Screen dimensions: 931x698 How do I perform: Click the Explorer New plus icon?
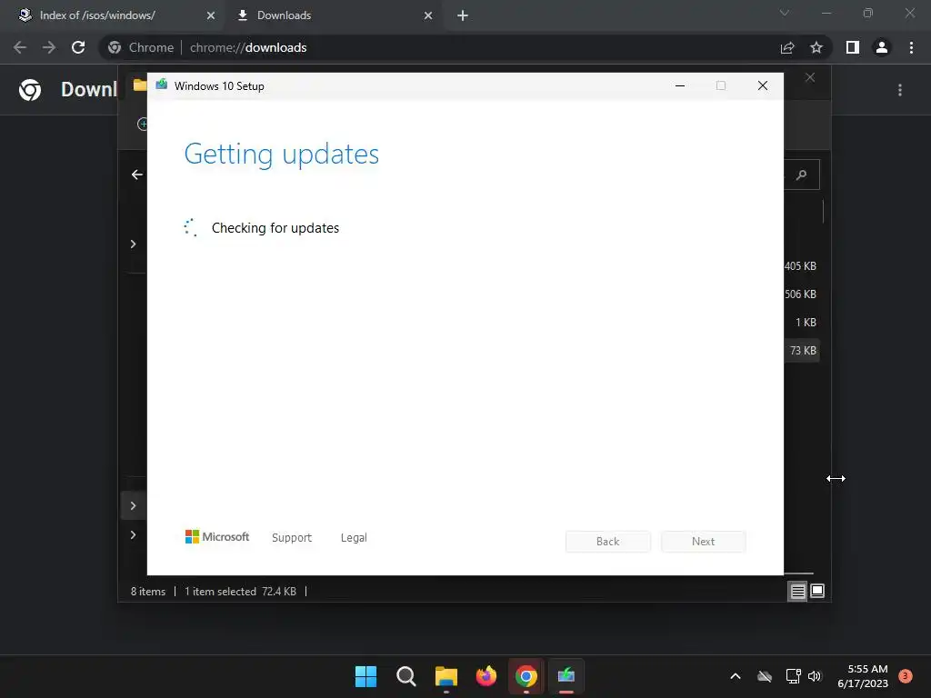(x=143, y=124)
